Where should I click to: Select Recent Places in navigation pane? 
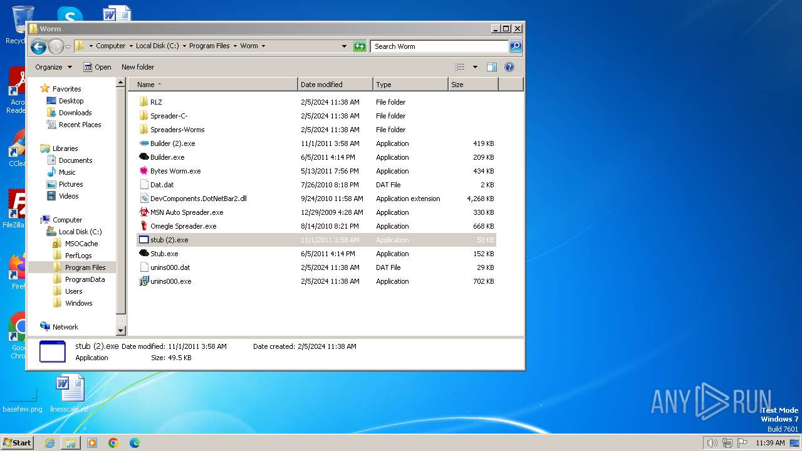click(x=80, y=125)
